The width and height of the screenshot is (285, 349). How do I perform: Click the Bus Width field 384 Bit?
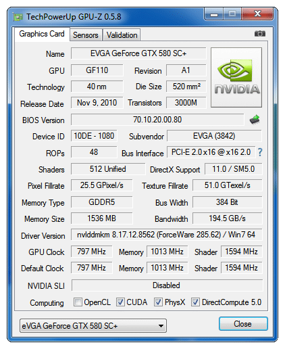click(228, 202)
